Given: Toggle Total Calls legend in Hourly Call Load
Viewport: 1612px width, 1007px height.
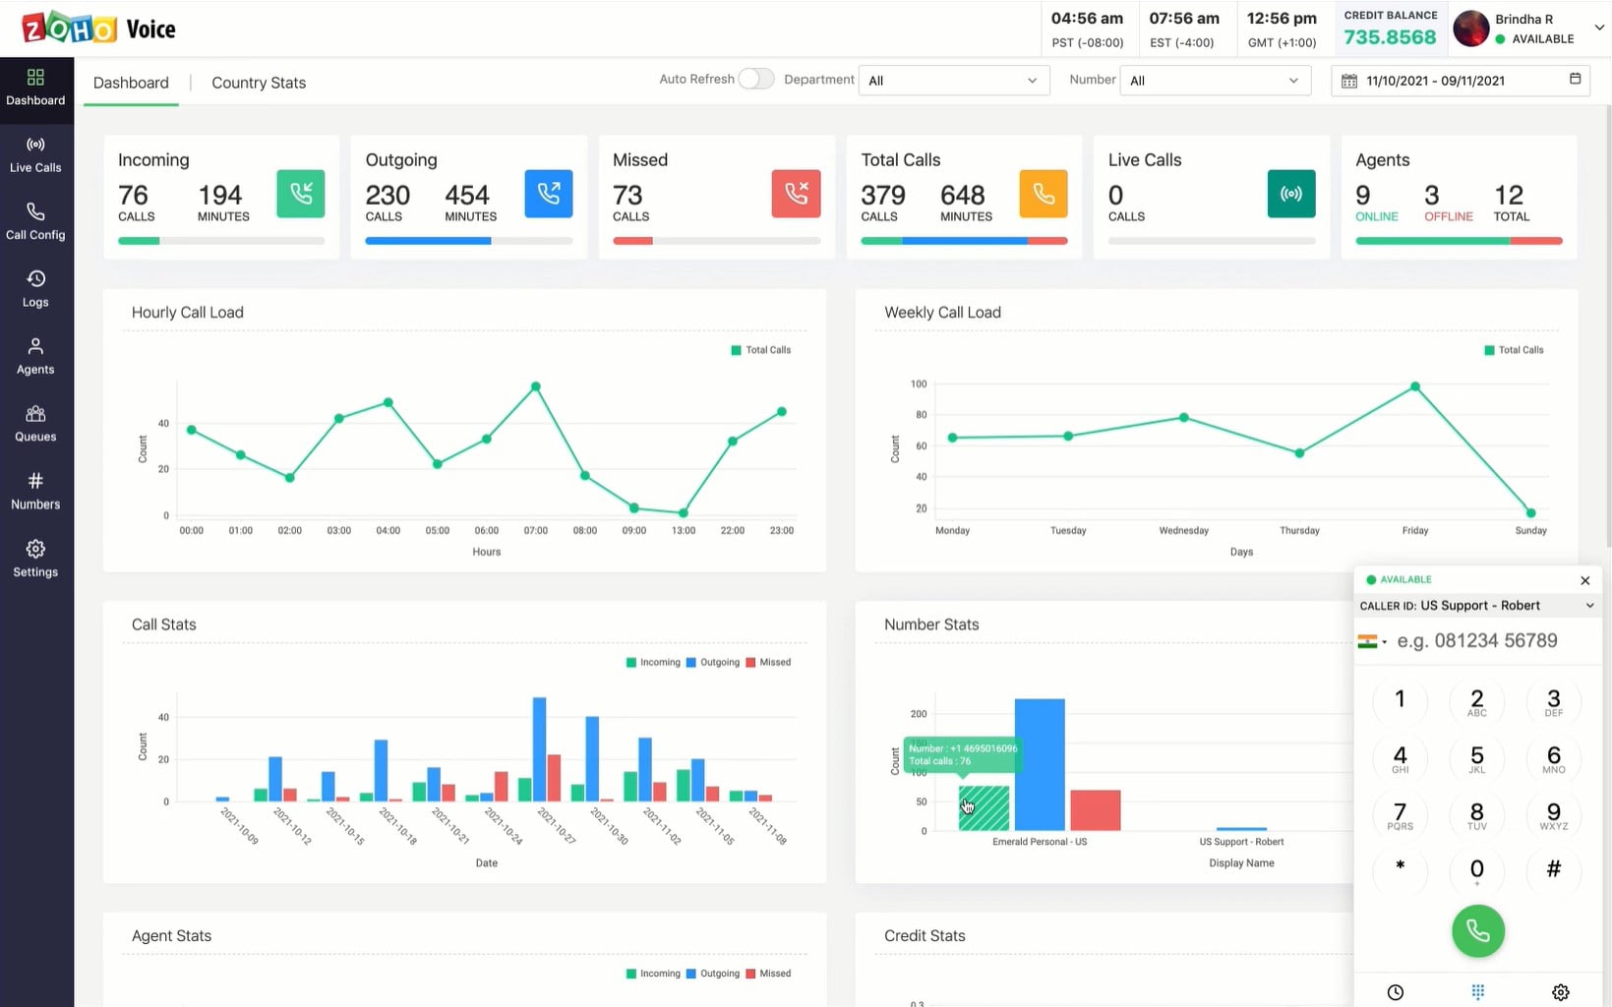Looking at the screenshot, I should click(x=761, y=350).
